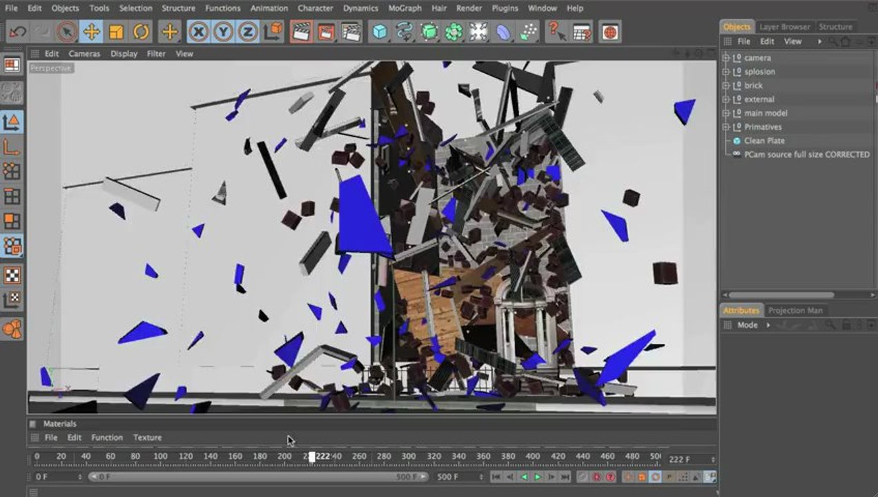Click the Undo arrow icon

coord(17,31)
